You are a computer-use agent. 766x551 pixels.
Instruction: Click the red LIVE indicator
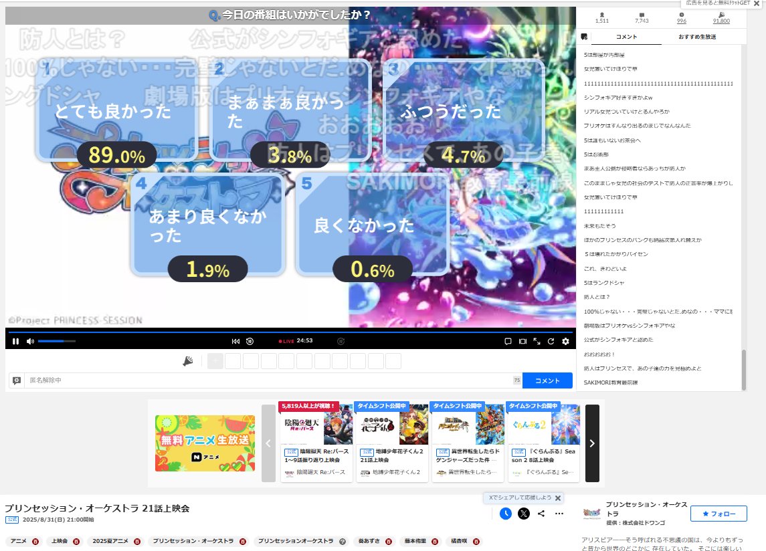point(286,341)
